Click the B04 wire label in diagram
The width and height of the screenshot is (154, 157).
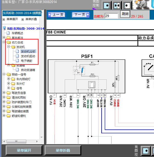coord(54,102)
